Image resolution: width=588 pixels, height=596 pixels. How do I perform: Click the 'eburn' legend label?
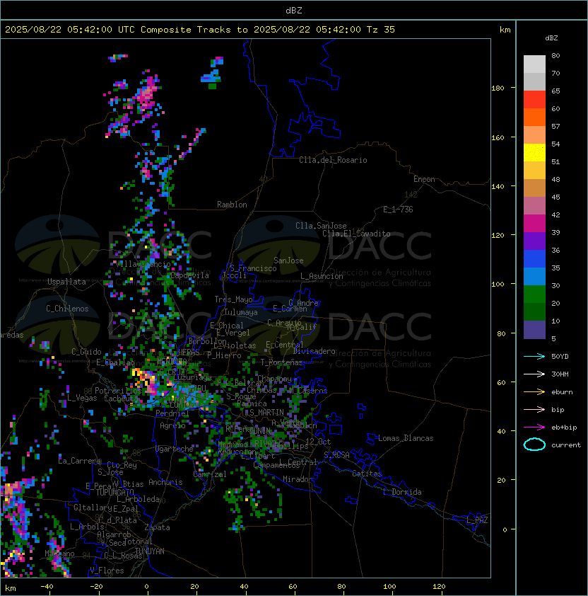(562, 392)
